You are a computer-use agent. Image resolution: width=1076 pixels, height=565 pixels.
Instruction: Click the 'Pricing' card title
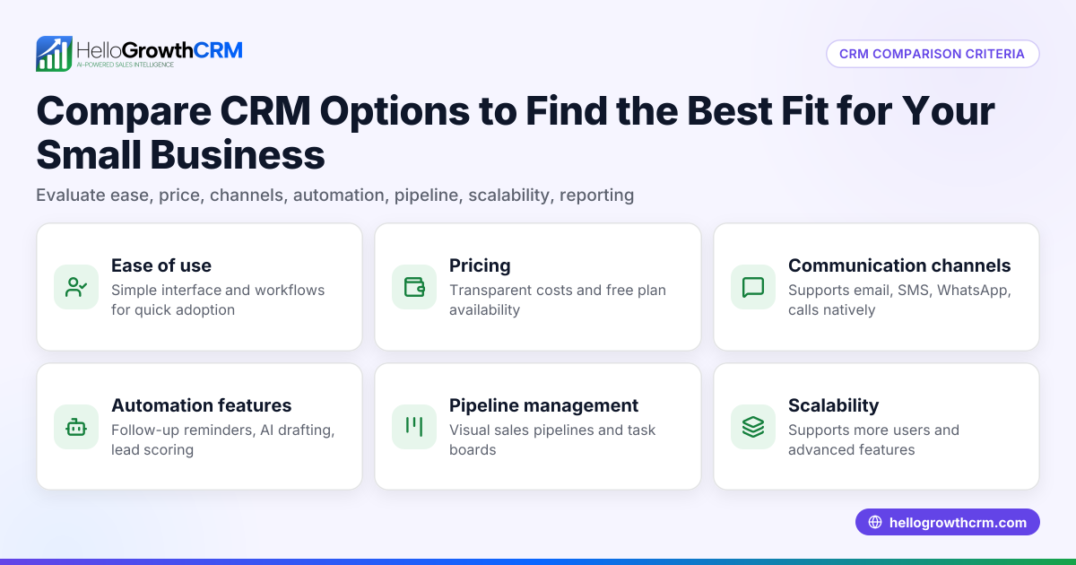click(480, 265)
